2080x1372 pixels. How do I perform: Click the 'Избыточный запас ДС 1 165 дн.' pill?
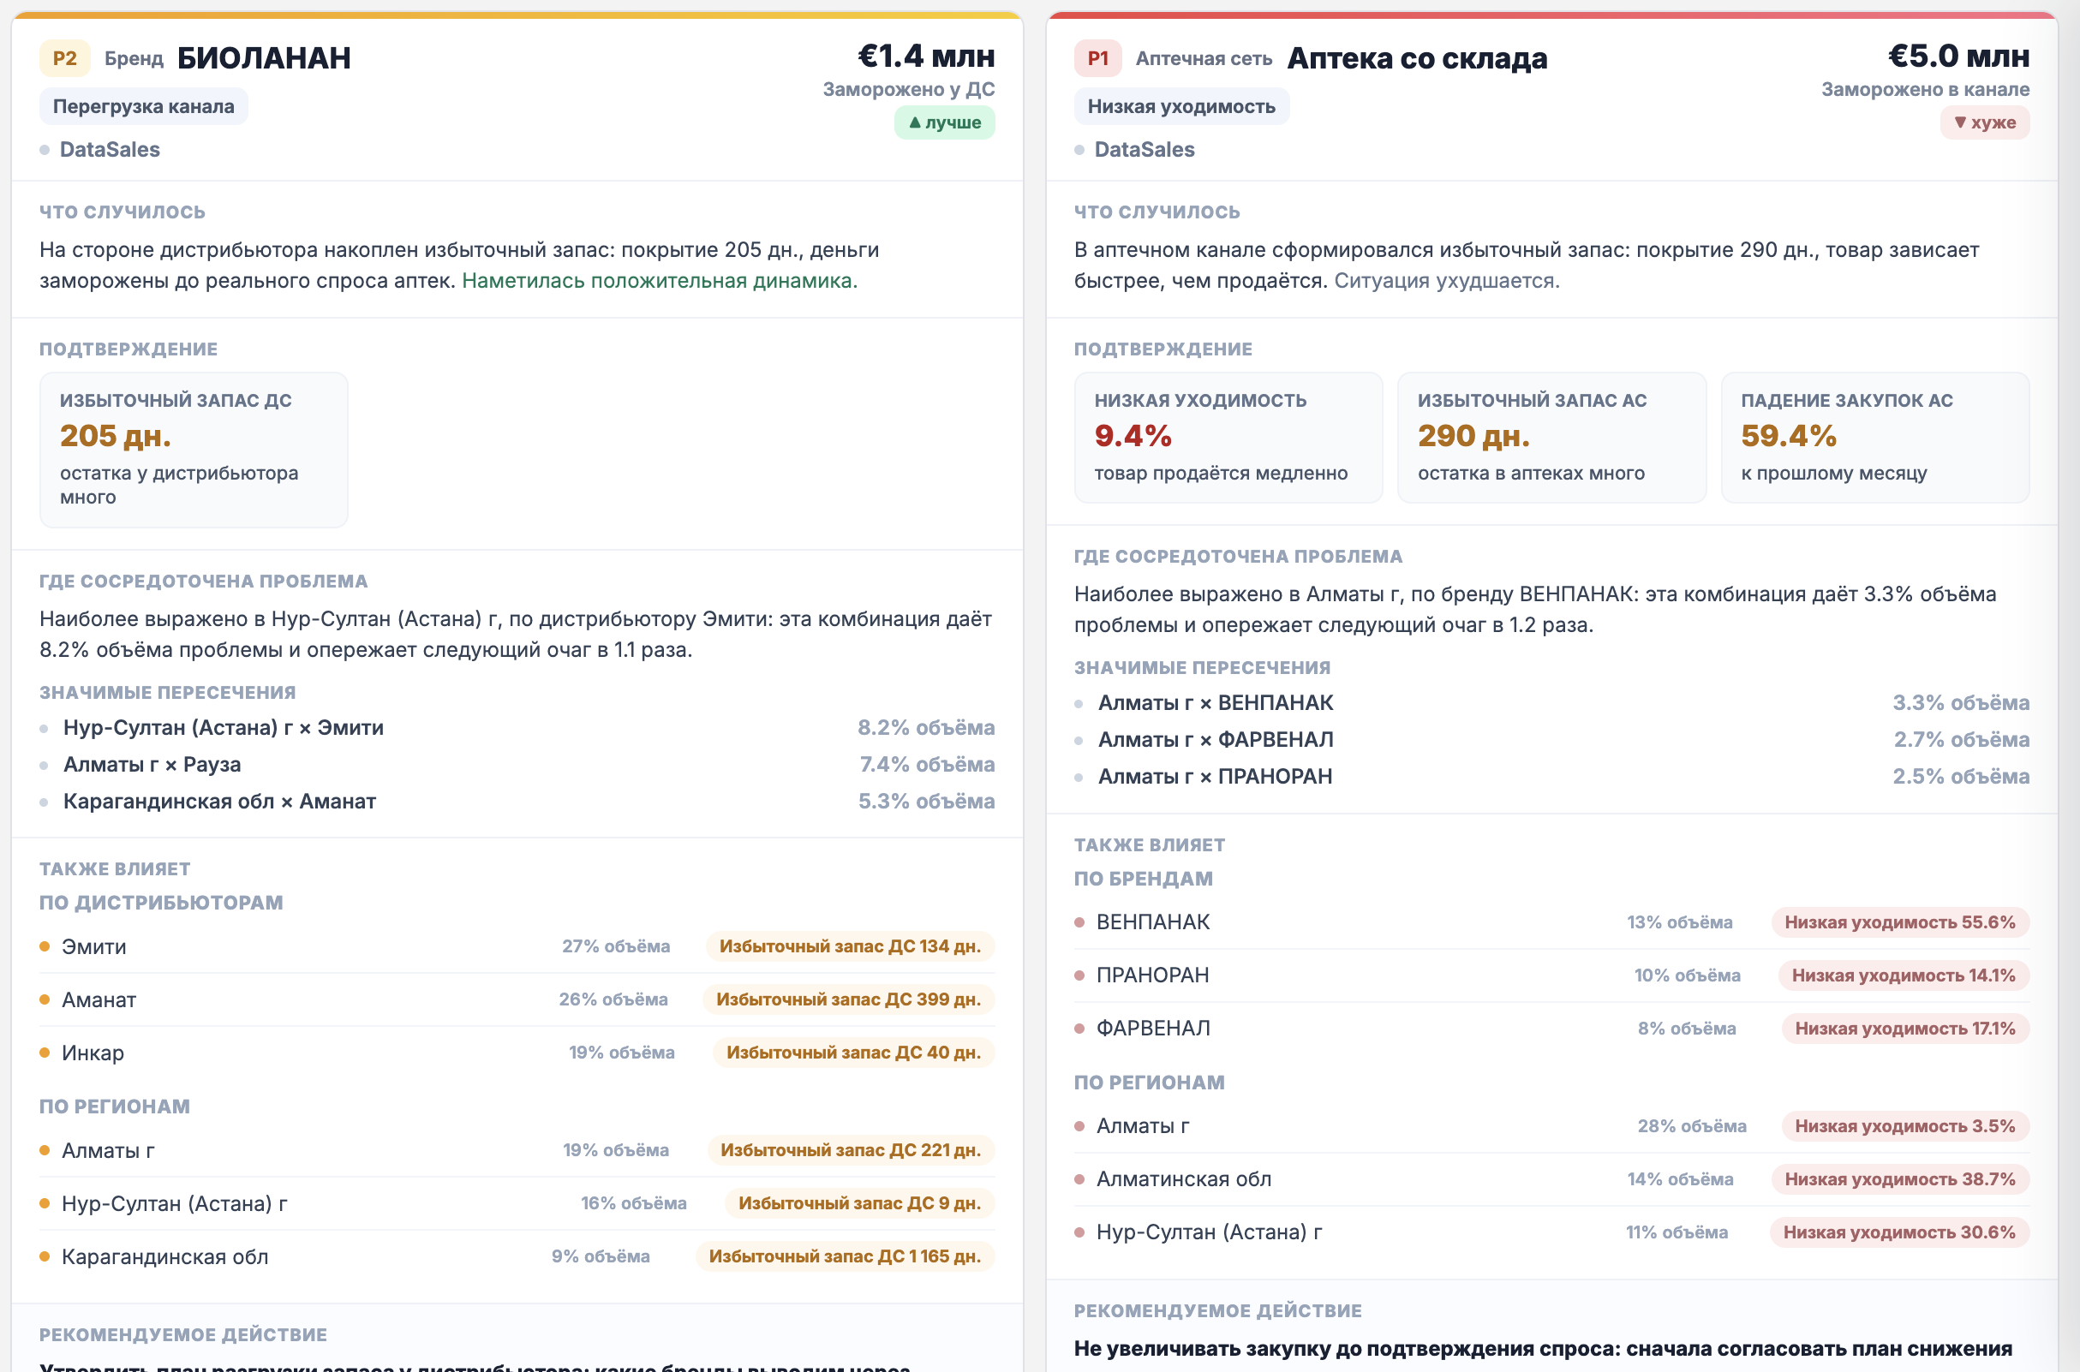tap(845, 1256)
